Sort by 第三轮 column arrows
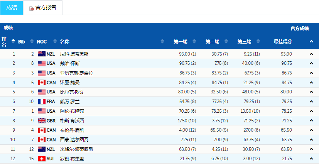Screen dimensions: 319x164 click(x=258, y=41)
